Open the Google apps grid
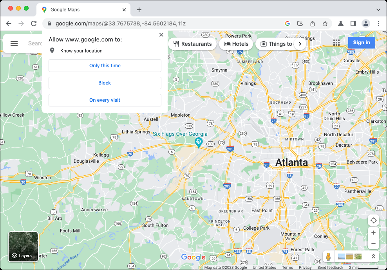 pyautogui.click(x=336, y=43)
